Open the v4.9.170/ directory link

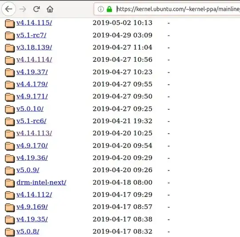(x=32, y=146)
